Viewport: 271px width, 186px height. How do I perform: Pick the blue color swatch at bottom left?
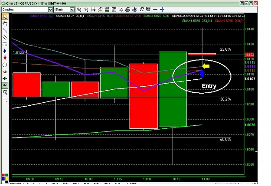tap(3, 178)
